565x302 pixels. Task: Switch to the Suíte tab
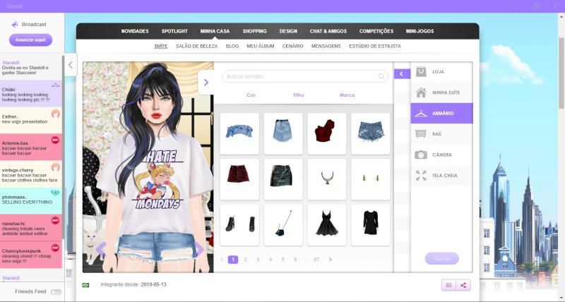tap(161, 46)
